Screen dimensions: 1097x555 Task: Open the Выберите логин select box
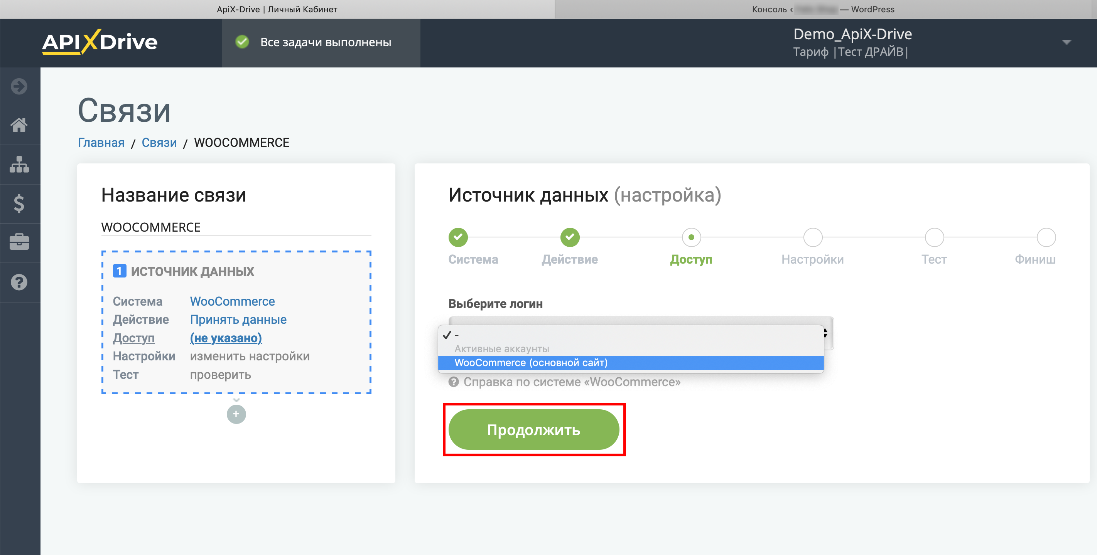click(641, 333)
